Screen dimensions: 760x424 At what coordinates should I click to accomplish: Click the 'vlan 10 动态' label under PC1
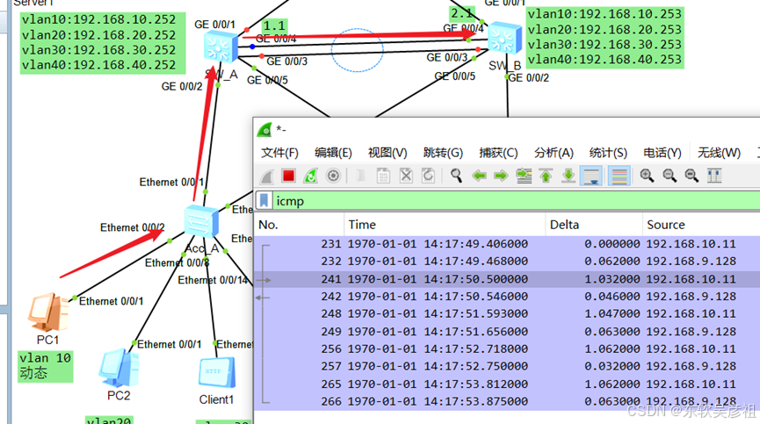click(x=45, y=366)
